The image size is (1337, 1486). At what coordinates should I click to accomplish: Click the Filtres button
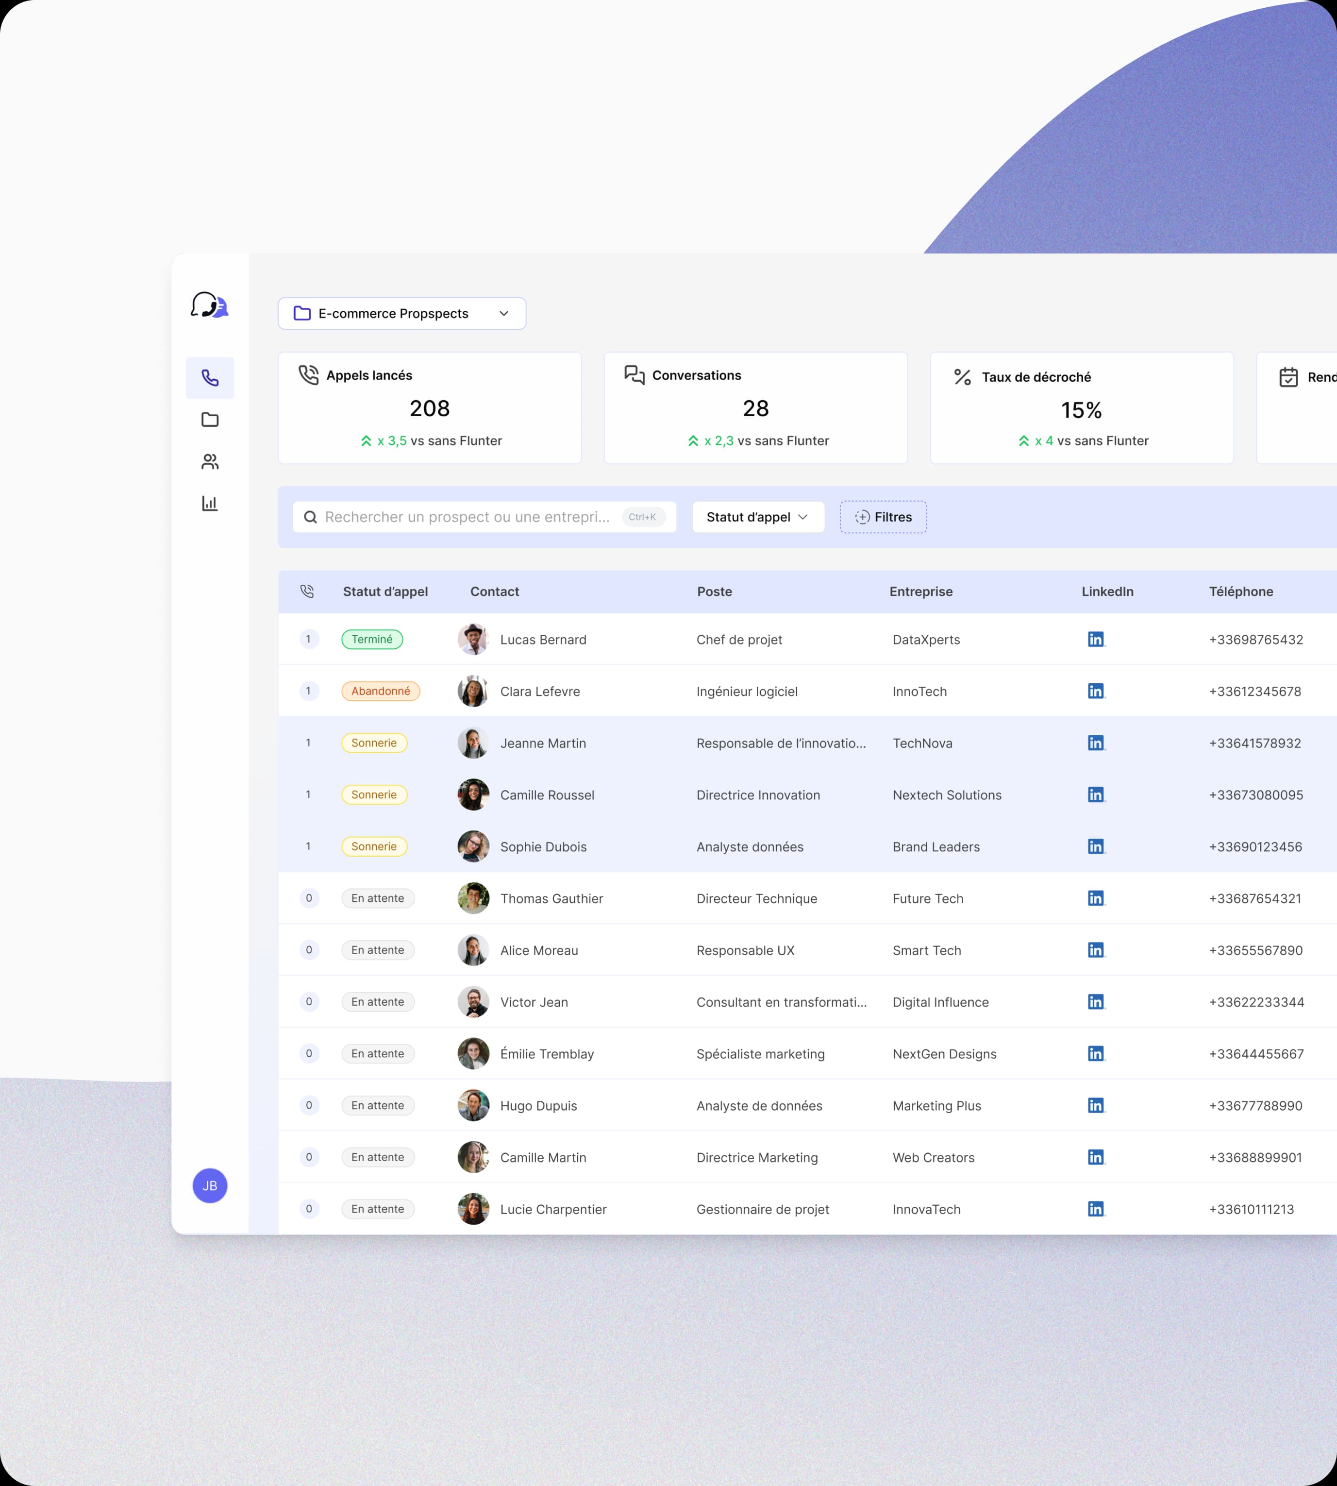point(883,517)
